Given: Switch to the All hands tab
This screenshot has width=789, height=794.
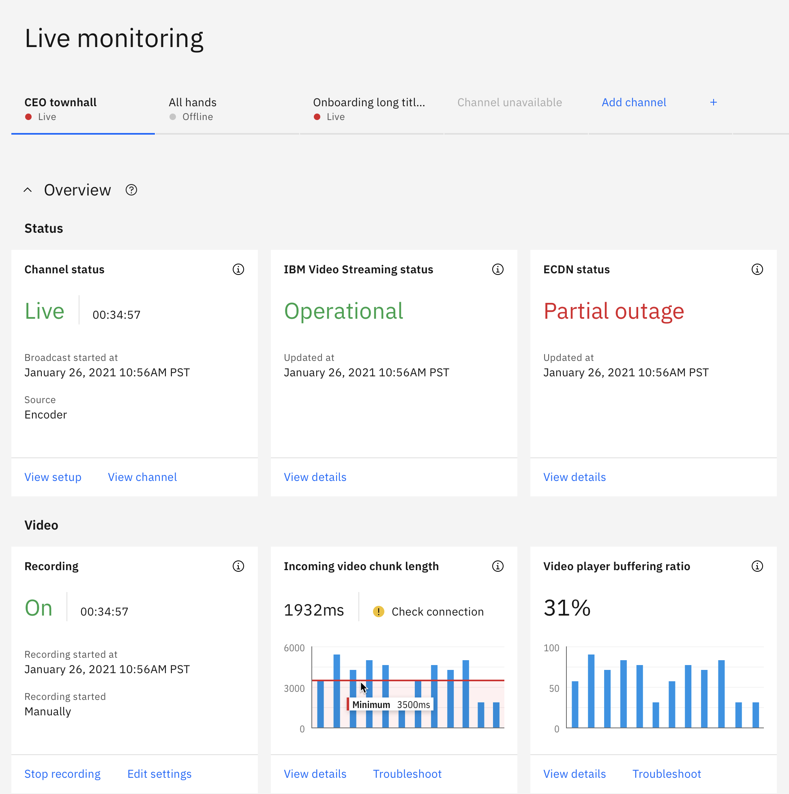Looking at the screenshot, I should [x=227, y=109].
